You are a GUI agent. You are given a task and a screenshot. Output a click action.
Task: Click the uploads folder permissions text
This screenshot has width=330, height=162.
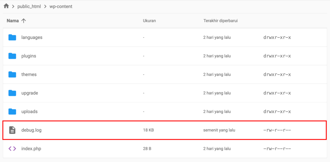[x=277, y=111]
